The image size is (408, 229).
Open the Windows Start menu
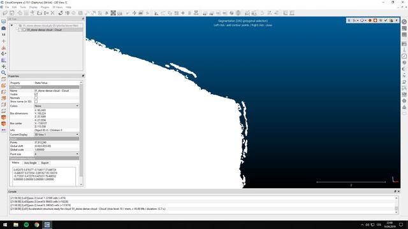point(5,225)
